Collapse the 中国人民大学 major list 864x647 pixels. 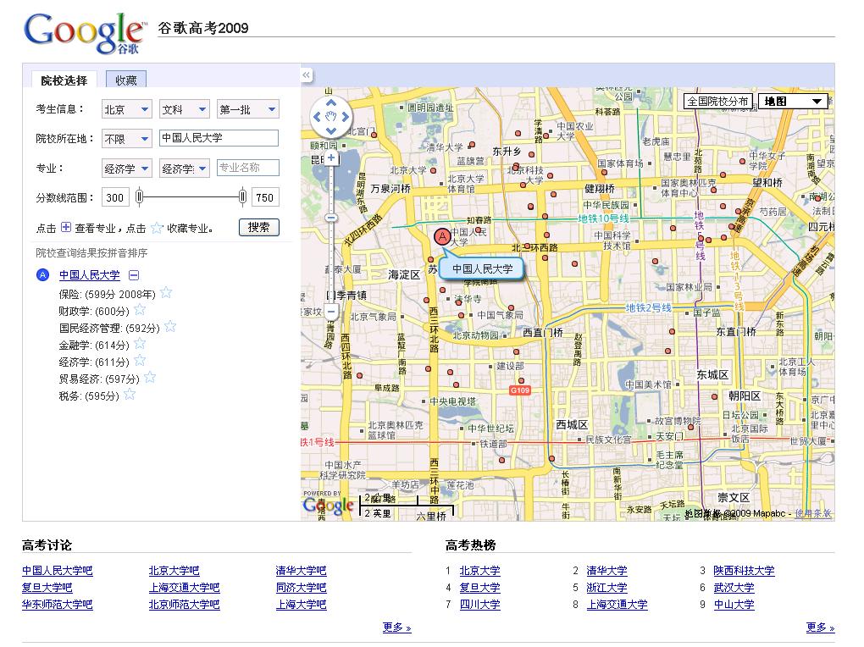(x=134, y=275)
